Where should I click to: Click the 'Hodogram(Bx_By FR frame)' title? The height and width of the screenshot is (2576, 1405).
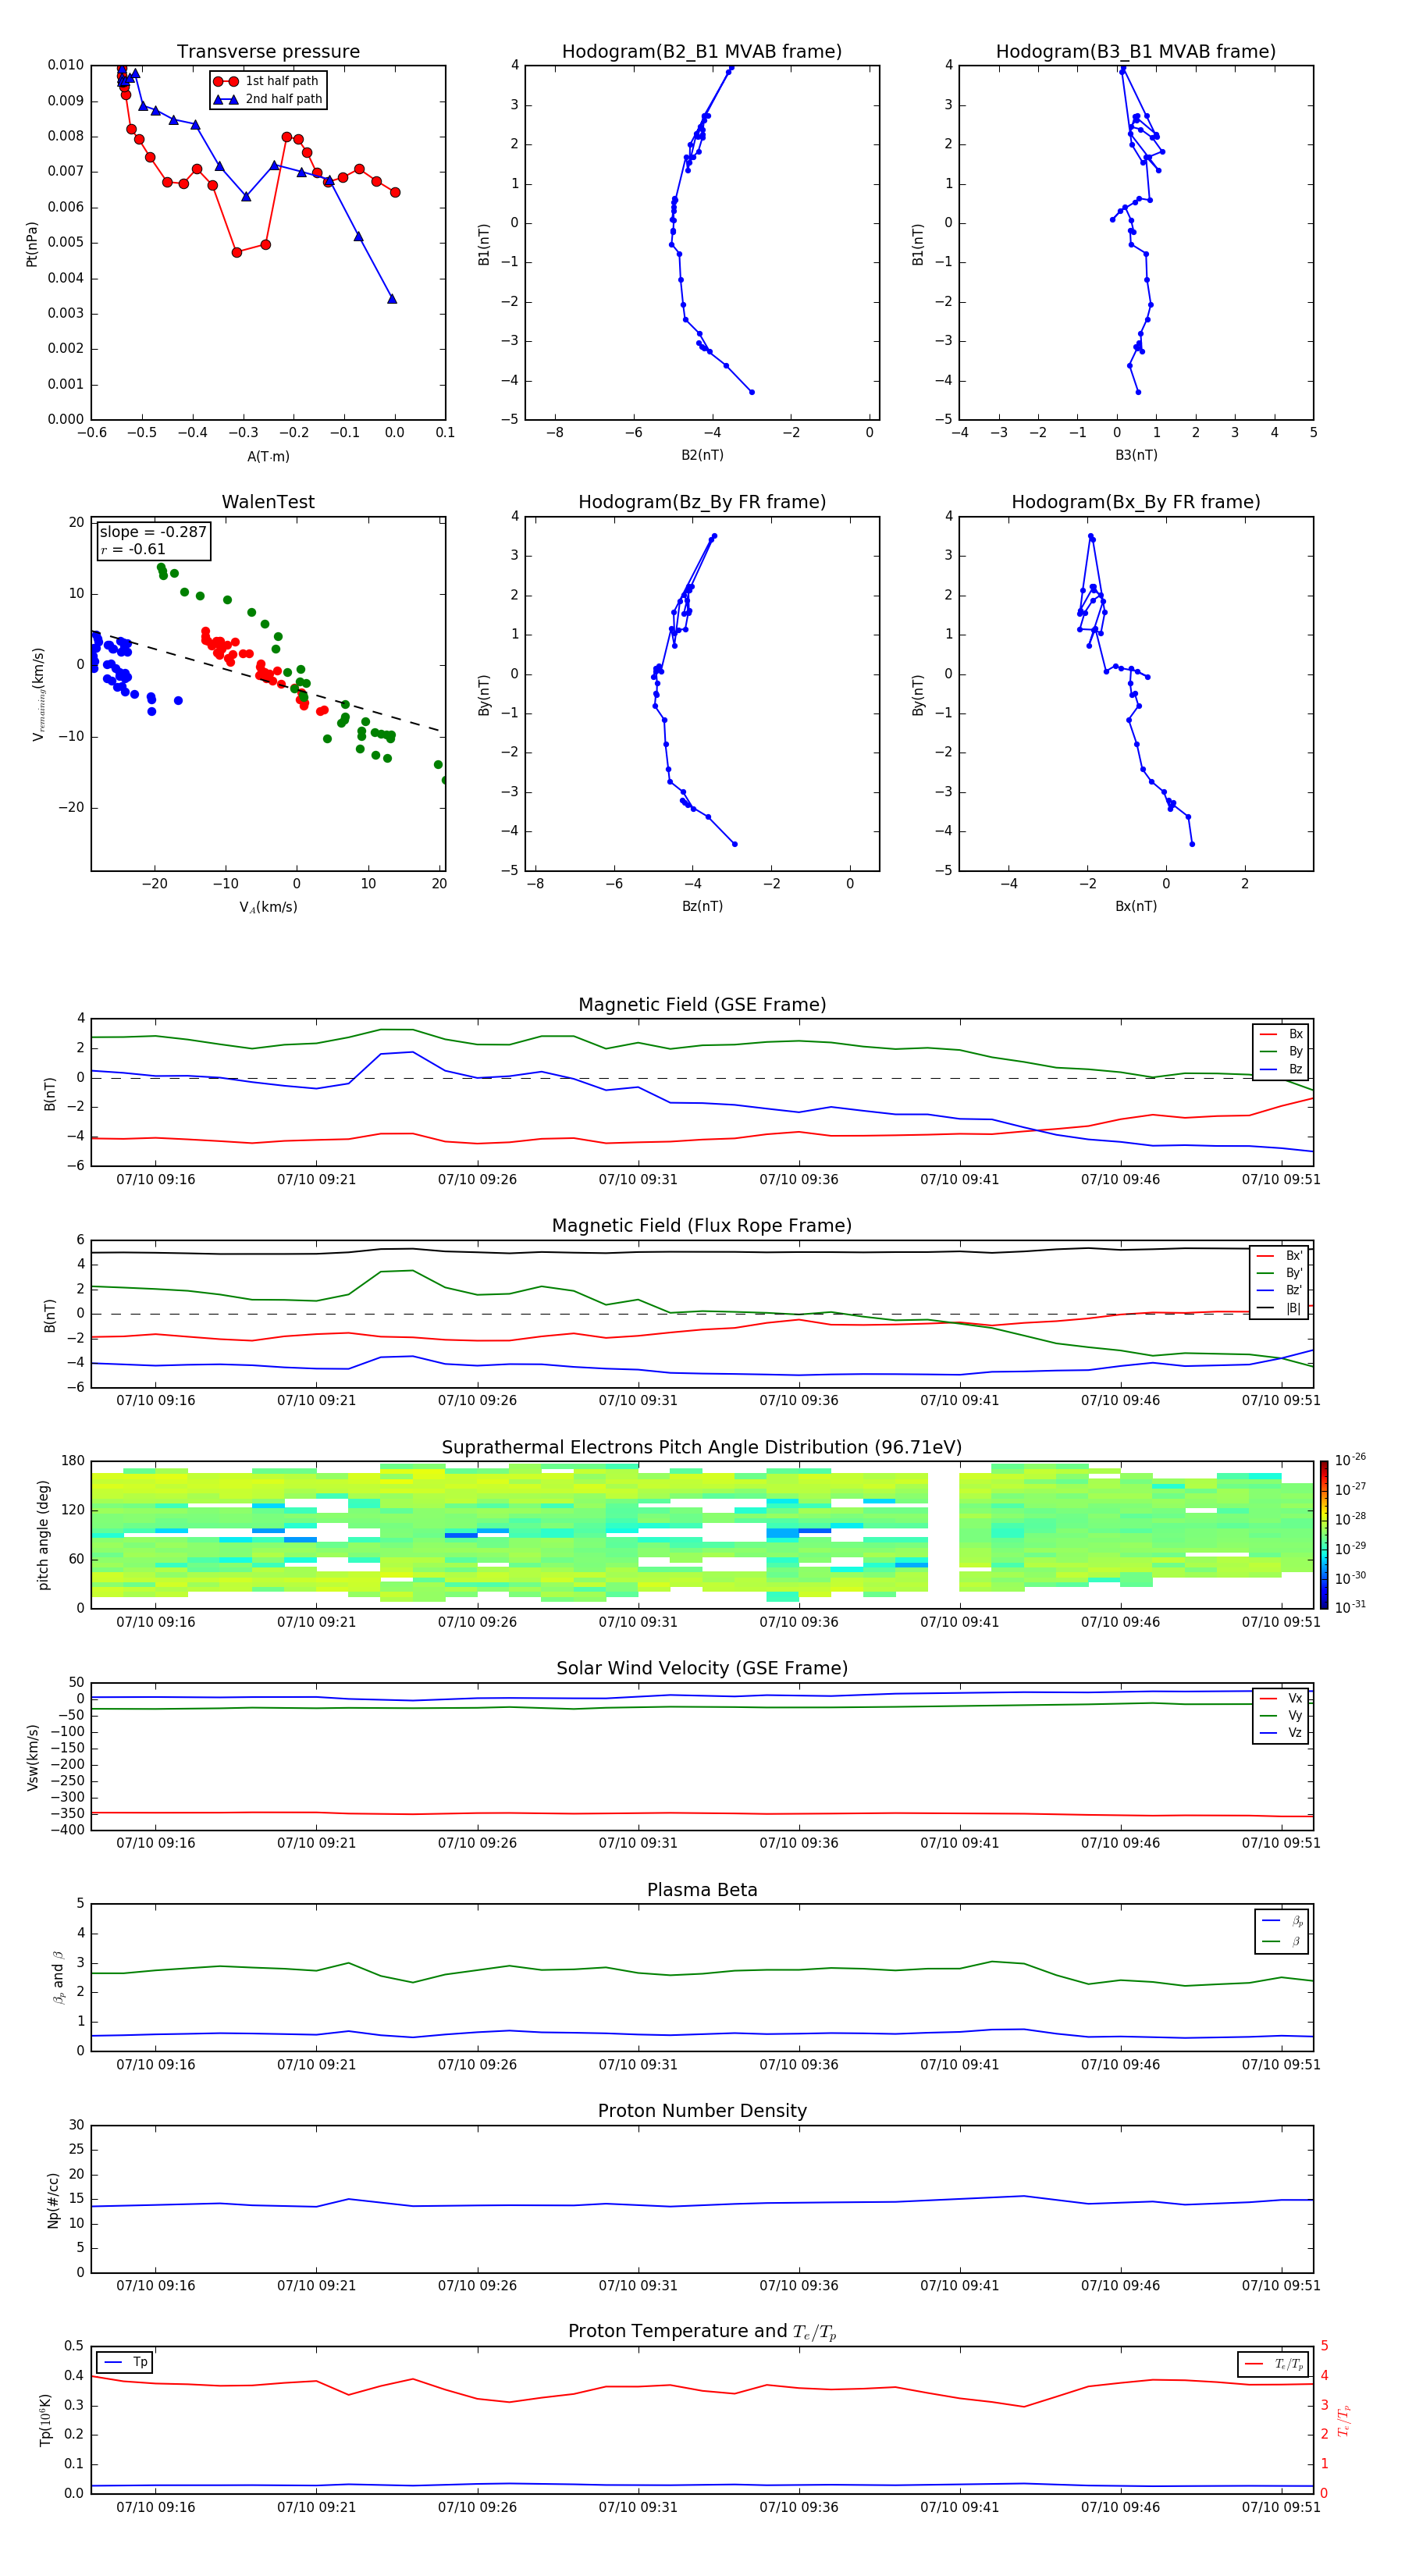1136,502
